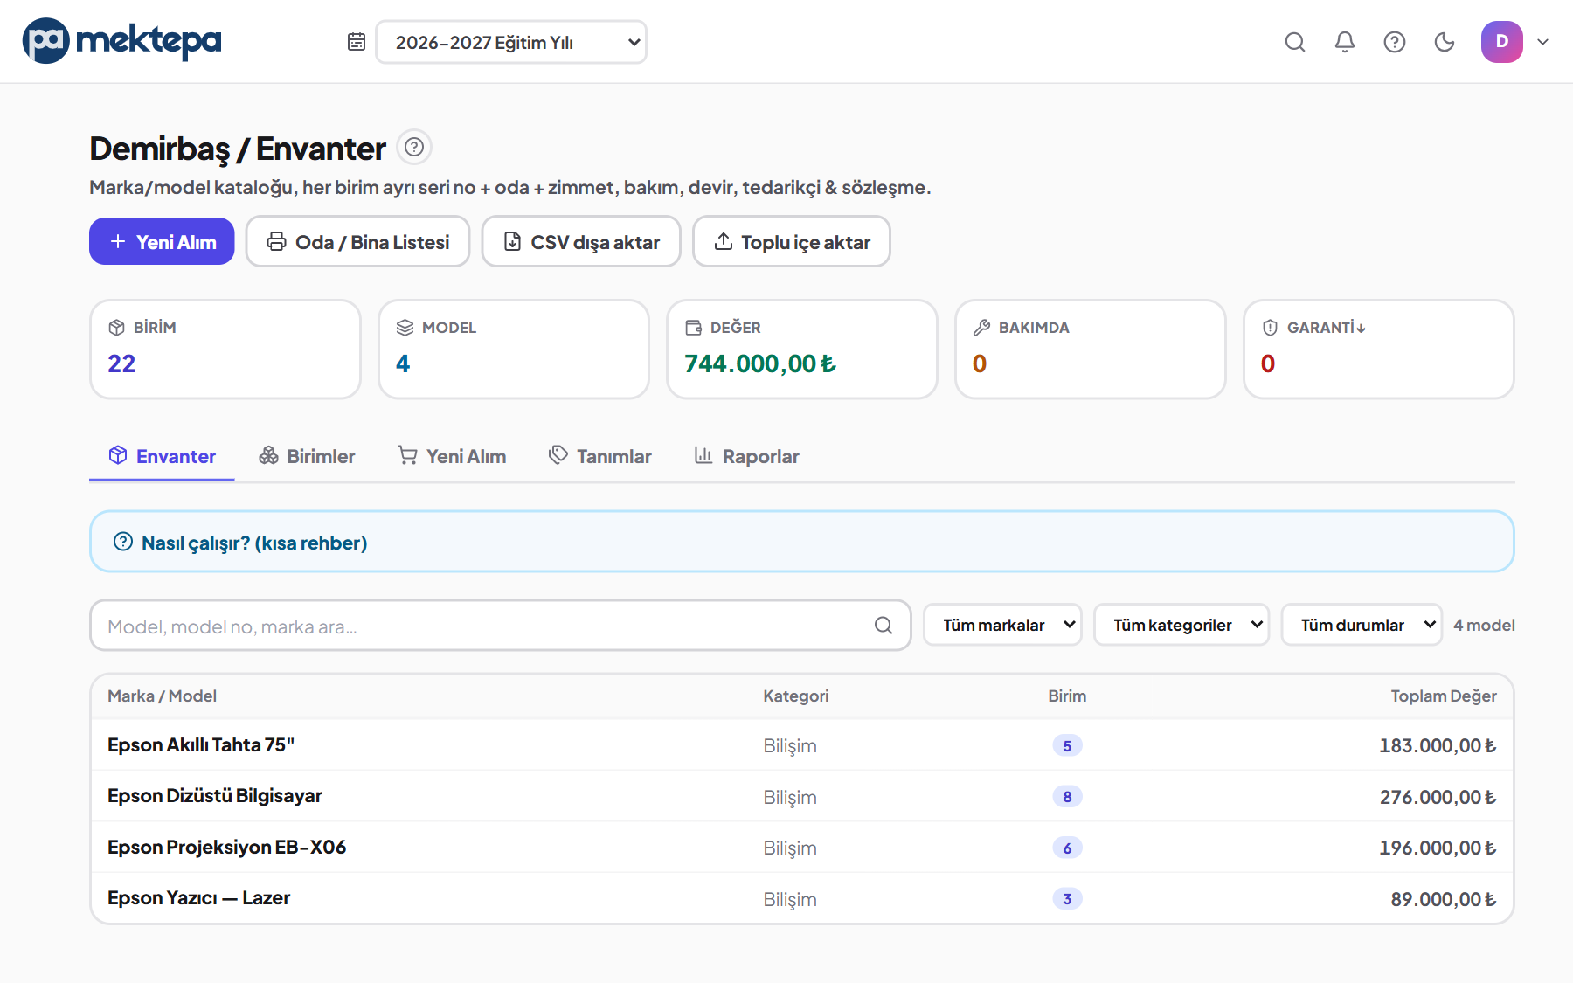This screenshot has height=983, width=1573.
Task: Click the value 196.000,00 ₺
Action: pyautogui.click(x=1438, y=848)
